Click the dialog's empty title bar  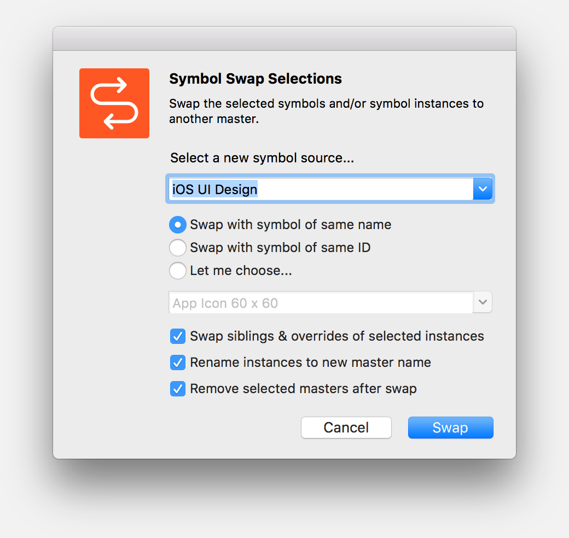point(284,39)
